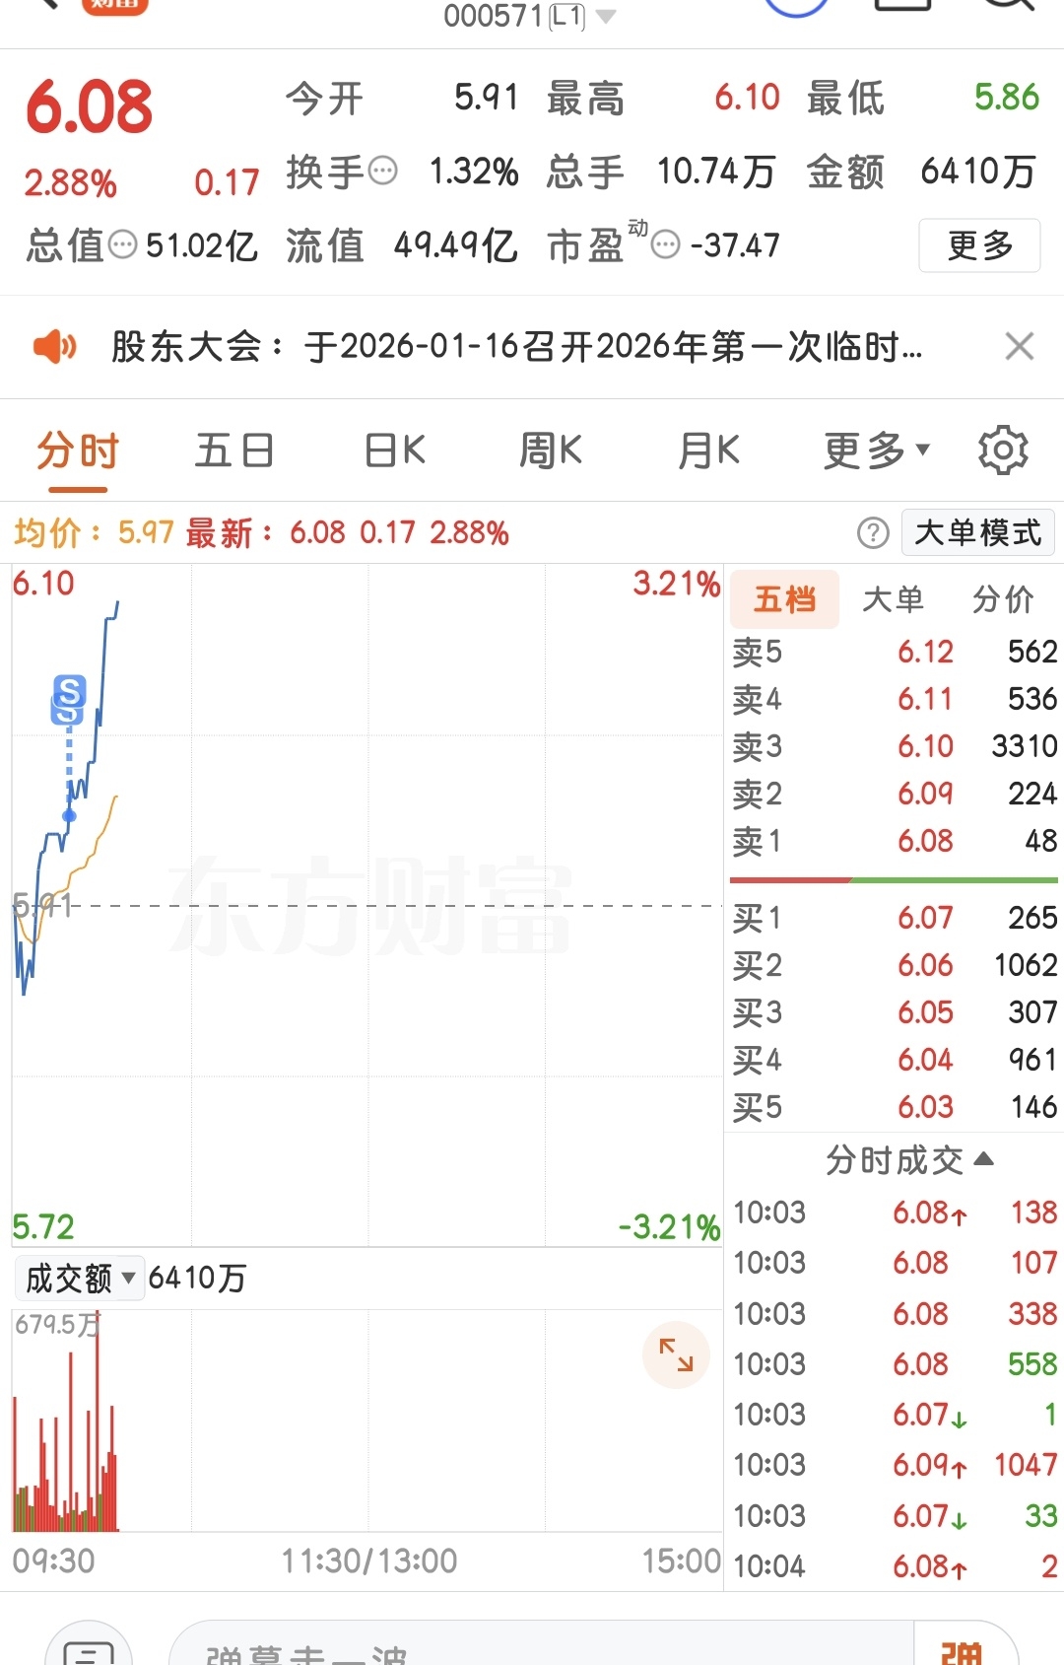Dismiss the shareholder meeting notice
The image size is (1064, 1665).
coord(1019,347)
